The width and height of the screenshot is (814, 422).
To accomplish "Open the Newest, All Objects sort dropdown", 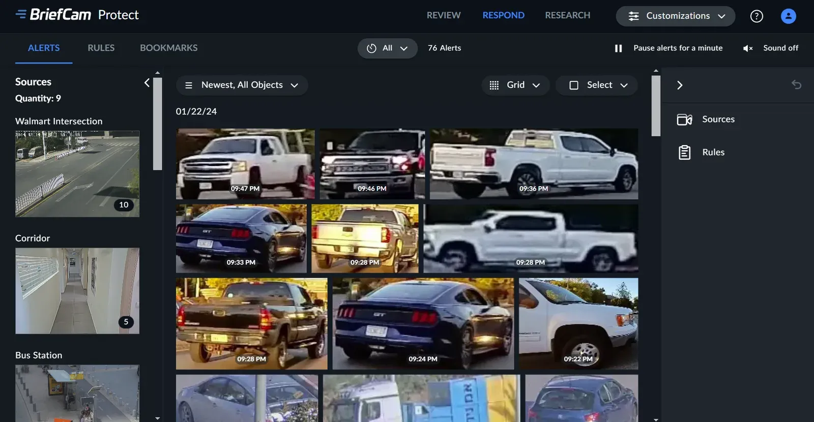I will click(242, 85).
